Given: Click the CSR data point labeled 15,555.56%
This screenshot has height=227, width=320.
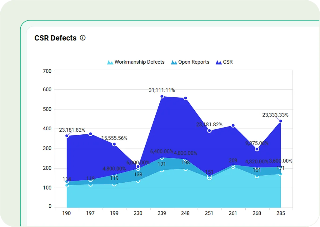Looking at the screenshot, I should pyautogui.click(x=114, y=144).
